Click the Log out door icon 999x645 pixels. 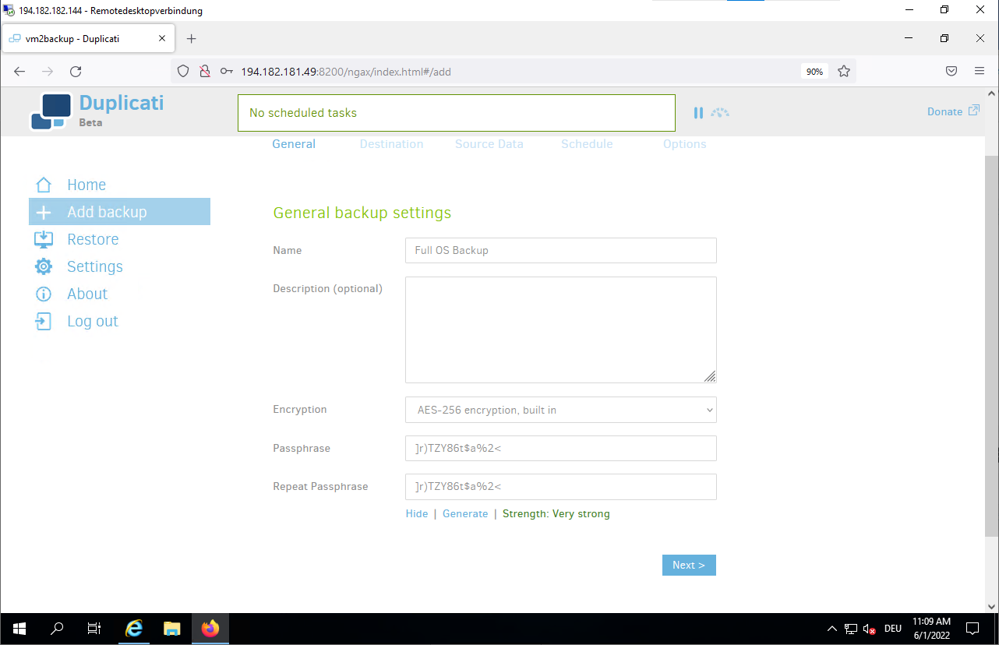coord(44,321)
